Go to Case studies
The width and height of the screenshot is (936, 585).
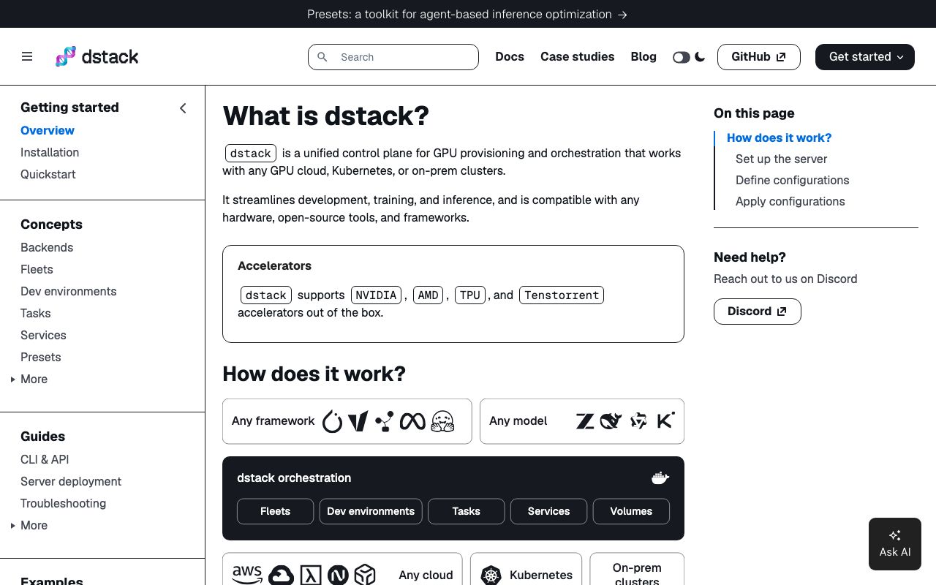[577, 56]
